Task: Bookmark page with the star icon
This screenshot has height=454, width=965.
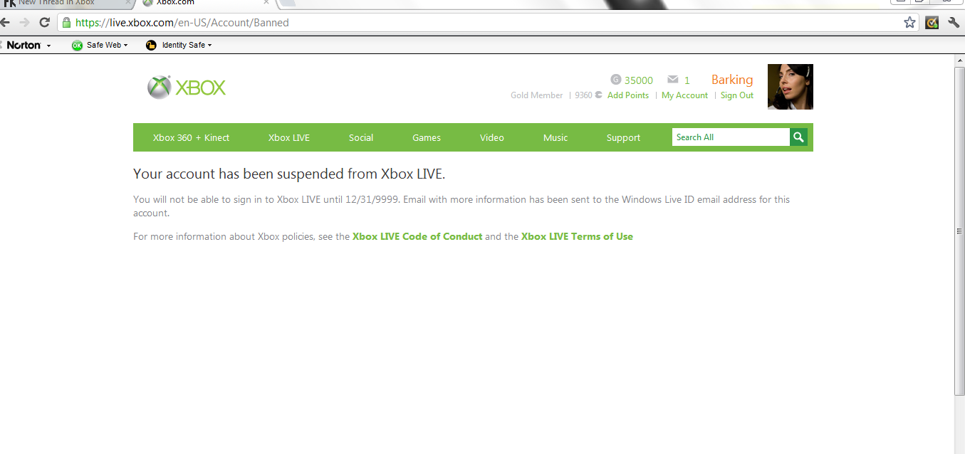Action: pos(909,22)
